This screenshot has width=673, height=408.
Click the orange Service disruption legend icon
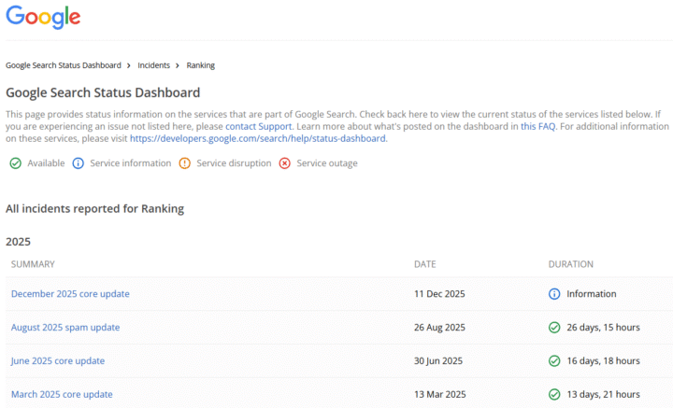point(184,163)
